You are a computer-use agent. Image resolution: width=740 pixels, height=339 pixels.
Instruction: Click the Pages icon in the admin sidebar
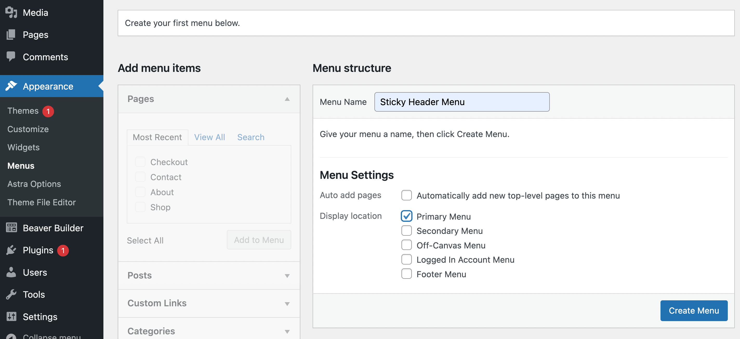[x=11, y=35]
